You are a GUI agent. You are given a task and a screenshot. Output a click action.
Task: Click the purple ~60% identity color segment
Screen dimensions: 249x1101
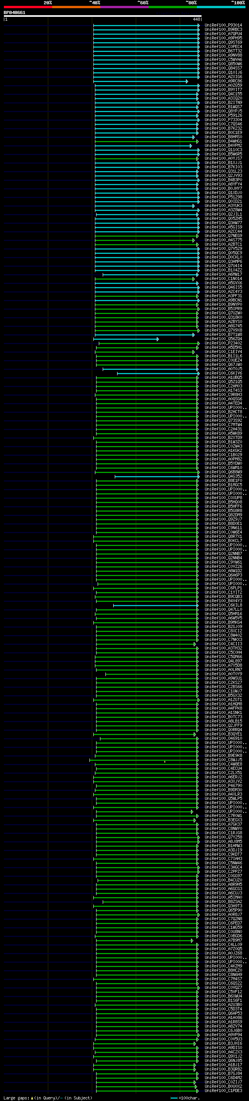coord(124,7)
